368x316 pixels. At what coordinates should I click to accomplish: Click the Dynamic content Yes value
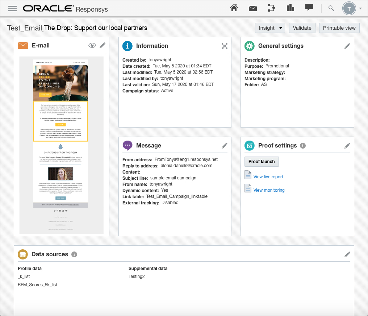[x=164, y=190]
